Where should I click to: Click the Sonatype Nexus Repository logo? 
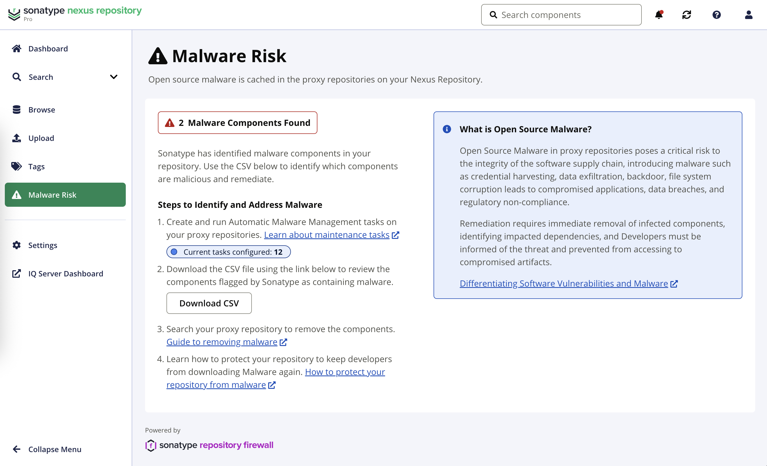click(75, 14)
